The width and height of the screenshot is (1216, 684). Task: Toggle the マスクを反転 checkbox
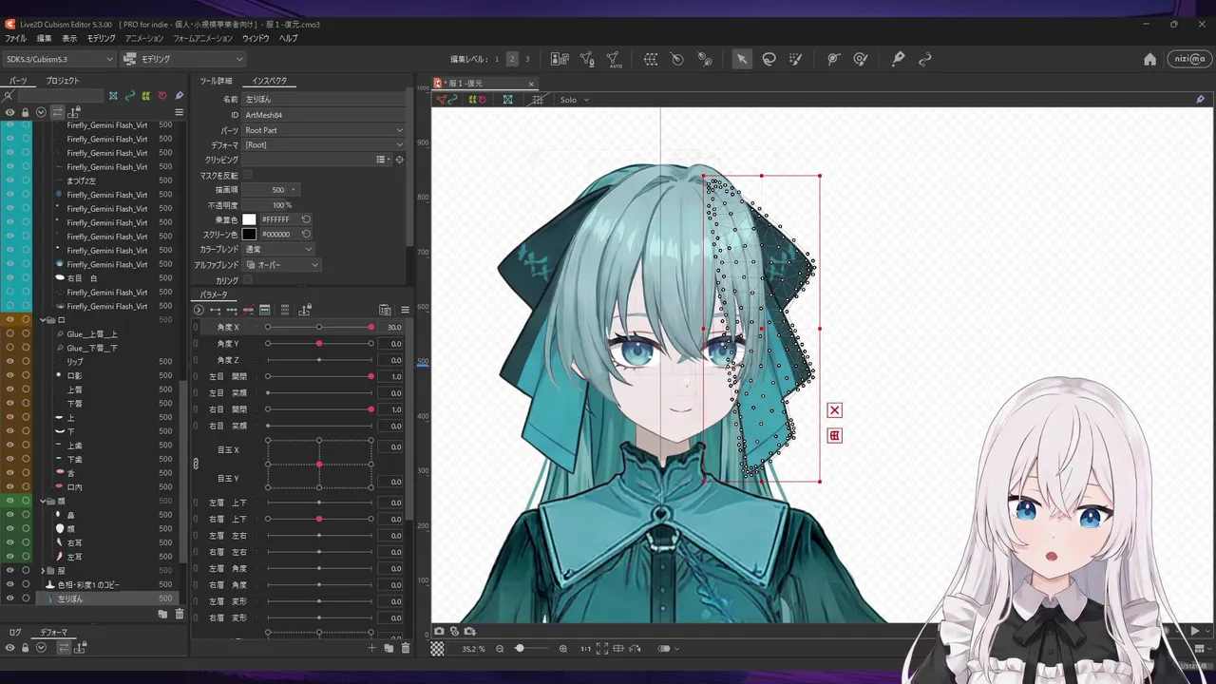248,175
